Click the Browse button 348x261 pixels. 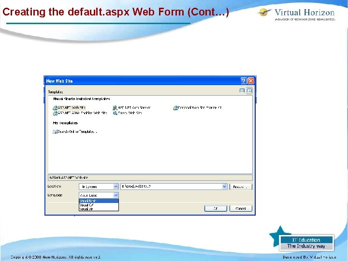point(241,187)
